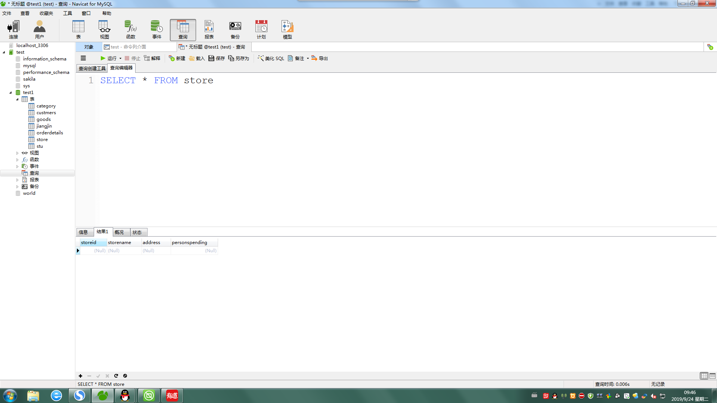The image size is (717, 403).
Task: Select the View (视图) toolbar icon
Action: [x=105, y=30]
